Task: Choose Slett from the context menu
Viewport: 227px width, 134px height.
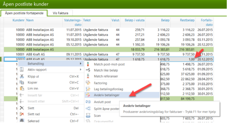Action: (x=51, y=108)
